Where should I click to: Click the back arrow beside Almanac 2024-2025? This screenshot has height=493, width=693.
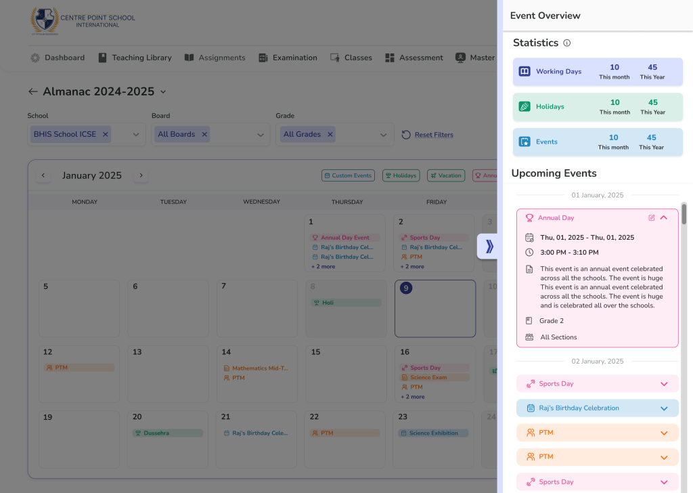(33, 91)
